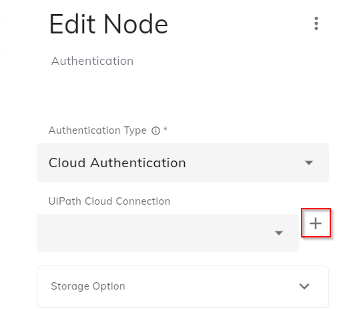Image resolution: width=355 pixels, height=309 pixels.
Task: Open the three-dot more options menu
Action: [x=316, y=23]
